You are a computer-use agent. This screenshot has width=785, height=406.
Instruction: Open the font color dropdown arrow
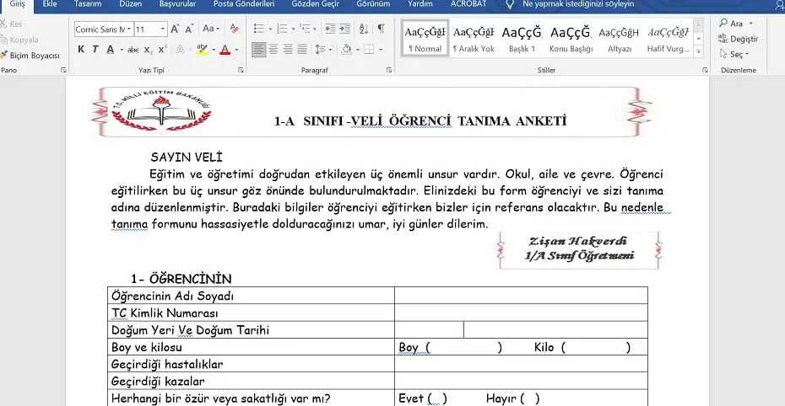coord(236,50)
